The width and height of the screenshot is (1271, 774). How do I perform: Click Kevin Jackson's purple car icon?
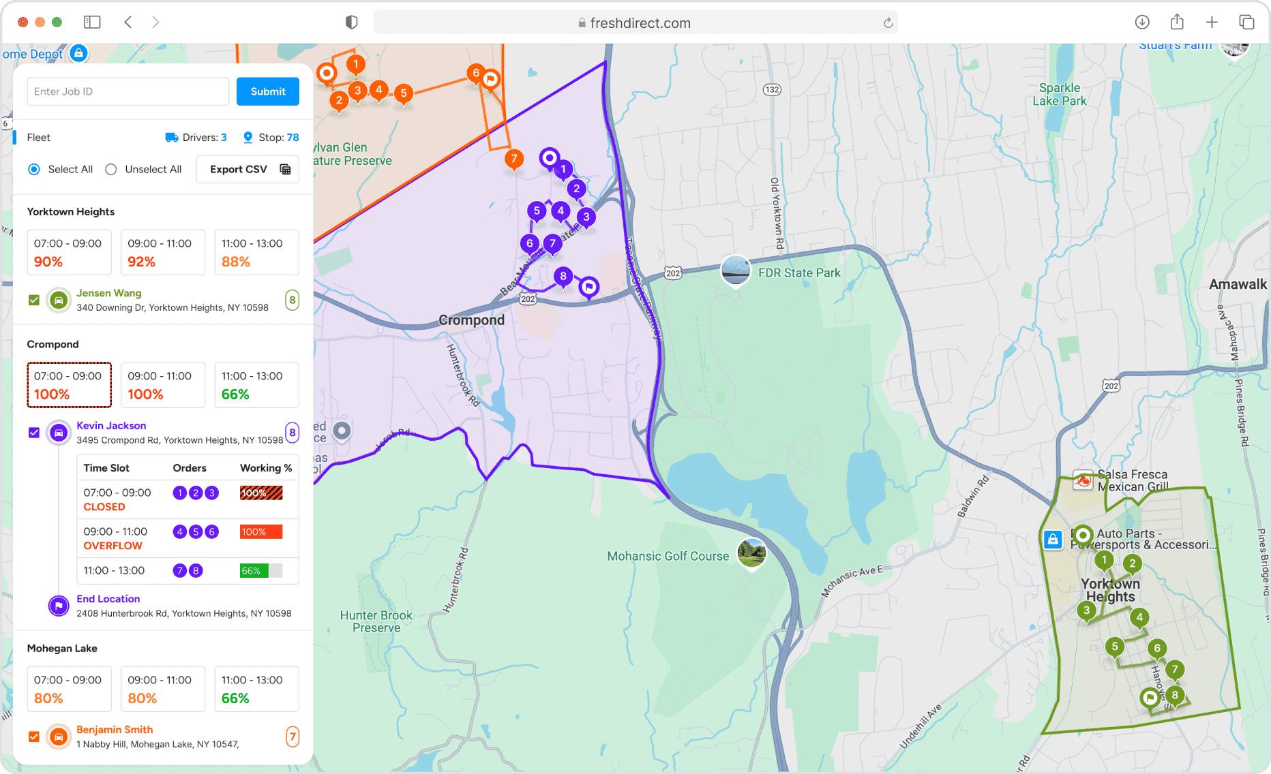(x=59, y=433)
